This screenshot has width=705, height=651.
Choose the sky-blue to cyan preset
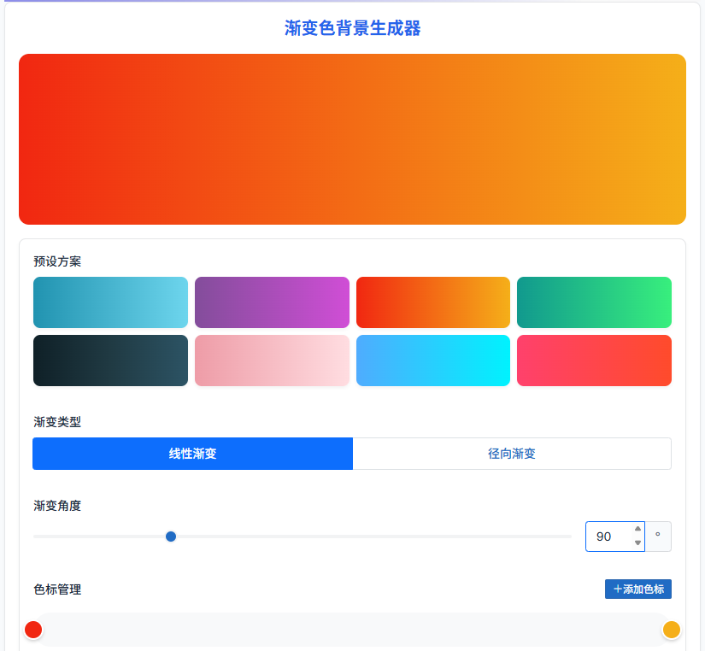432,361
